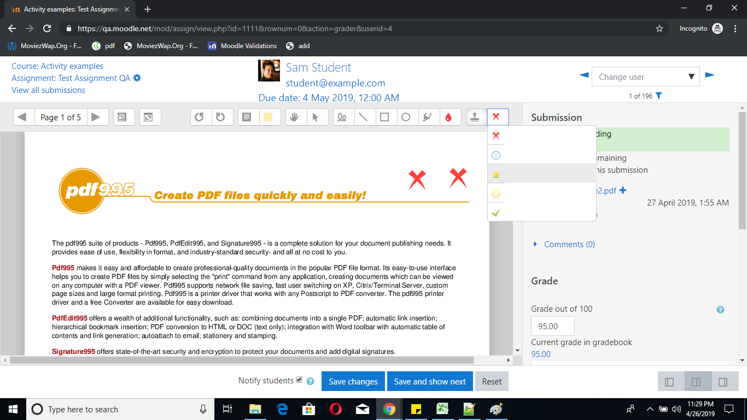This screenshot has width=747, height=420.
Task: Open Sam Student profile link
Action: coord(318,67)
